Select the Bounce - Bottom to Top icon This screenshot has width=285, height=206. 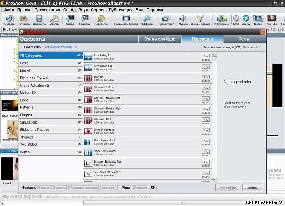click(x=88, y=163)
